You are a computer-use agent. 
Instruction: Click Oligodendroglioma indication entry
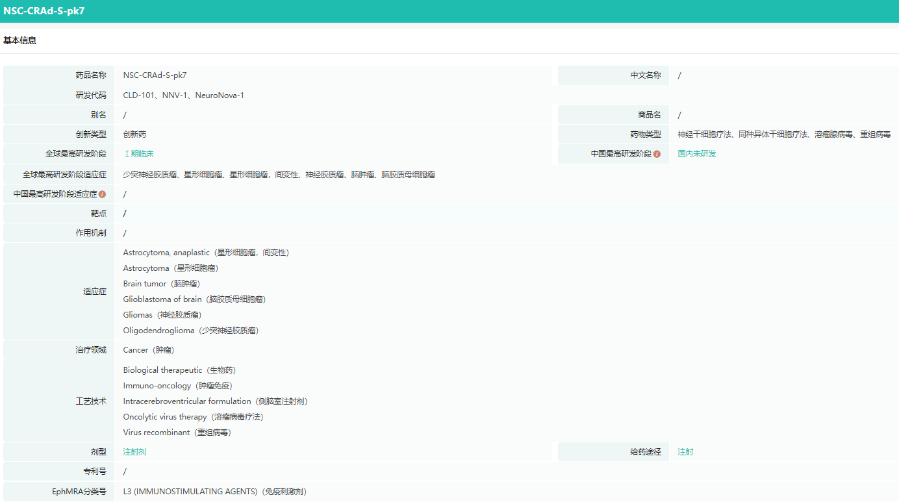coord(190,331)
